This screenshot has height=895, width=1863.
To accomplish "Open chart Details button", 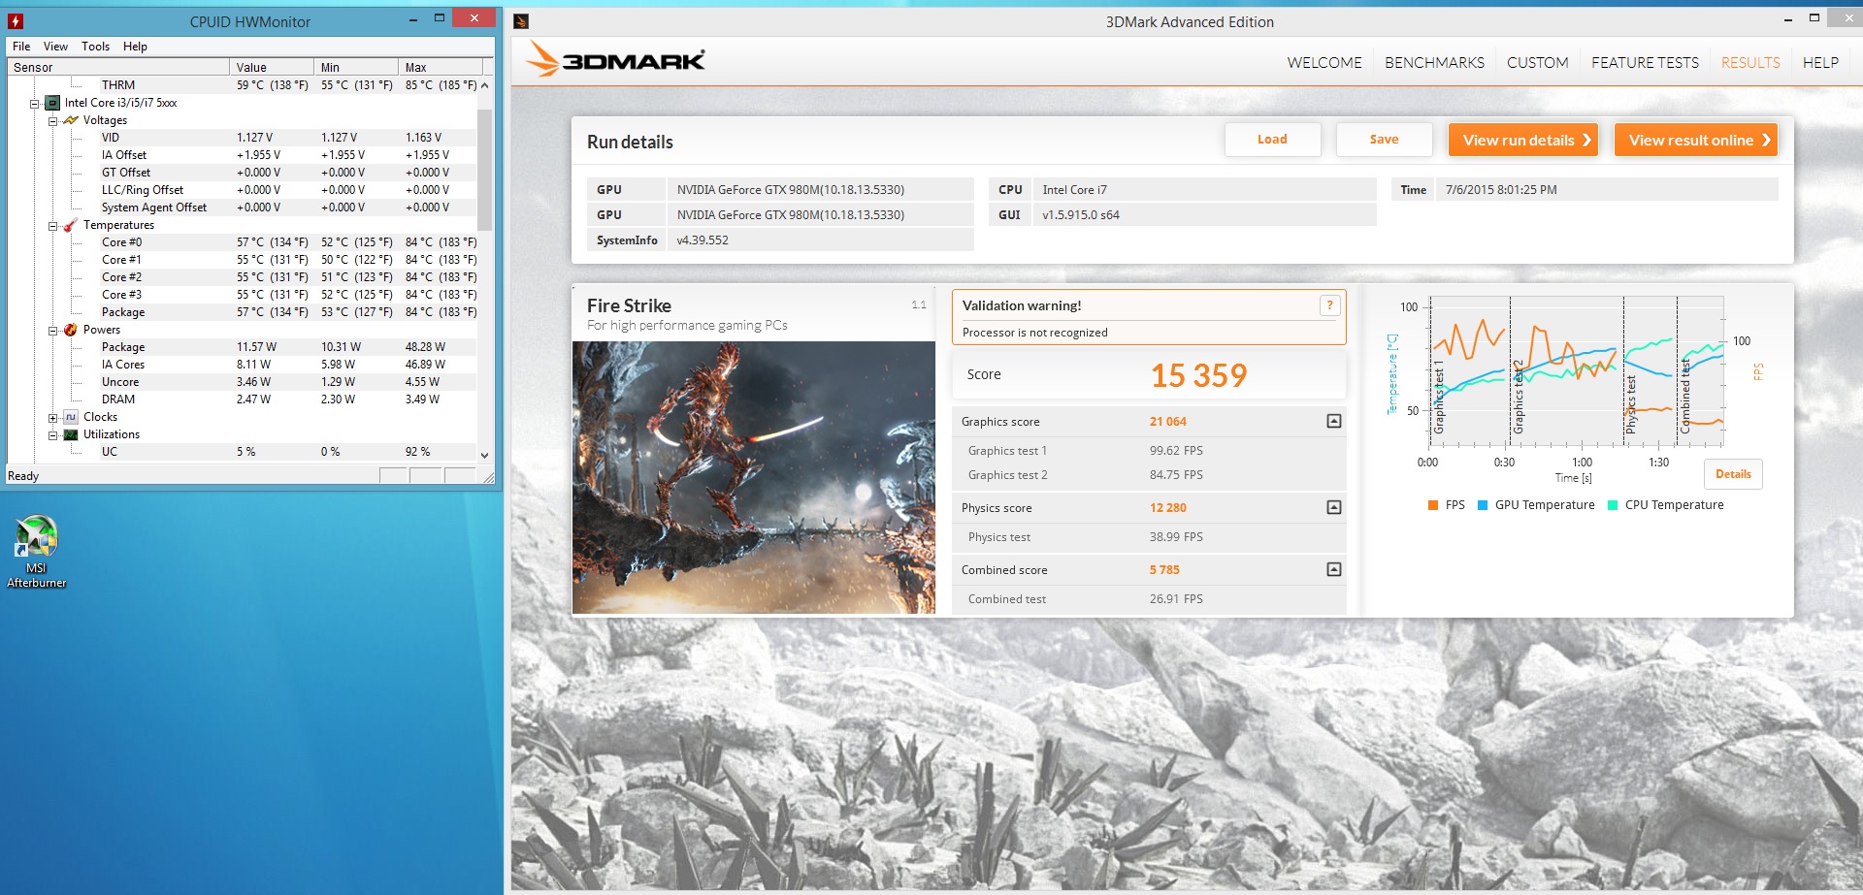I will pyautogui.click(x=1733, y=474).
